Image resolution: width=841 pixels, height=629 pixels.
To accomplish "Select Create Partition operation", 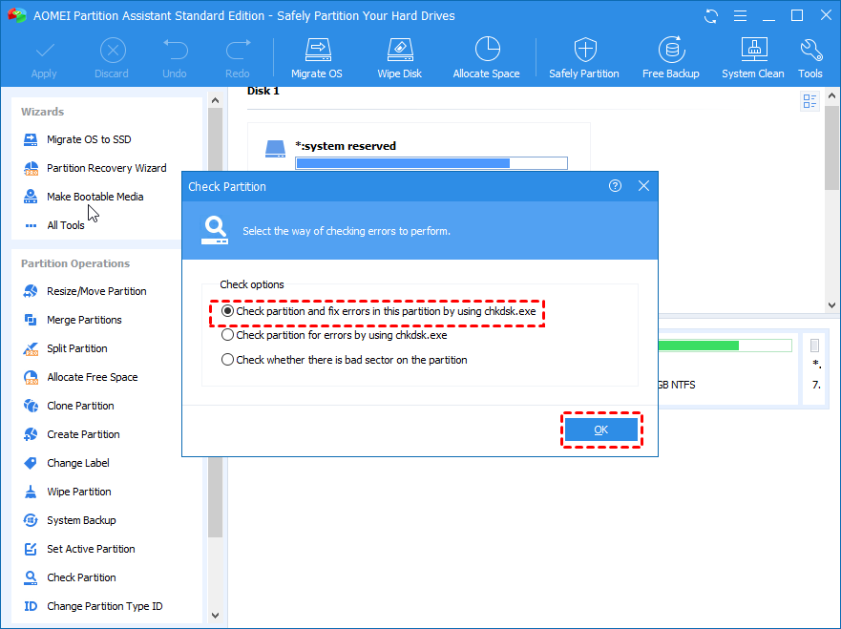I will click(x=72, y=434).
